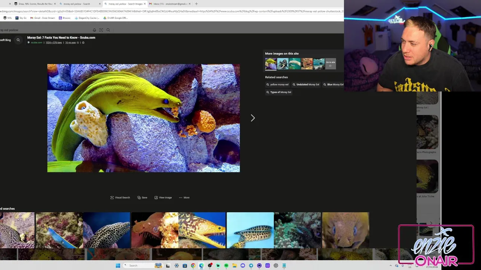Open Bloxorz bookmark
481x270 pixels.
pyautogui.click(x=65, y=18)
